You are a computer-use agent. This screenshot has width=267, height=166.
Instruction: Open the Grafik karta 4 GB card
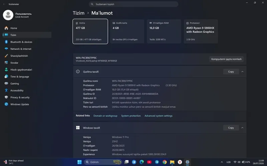pos(127,31)
